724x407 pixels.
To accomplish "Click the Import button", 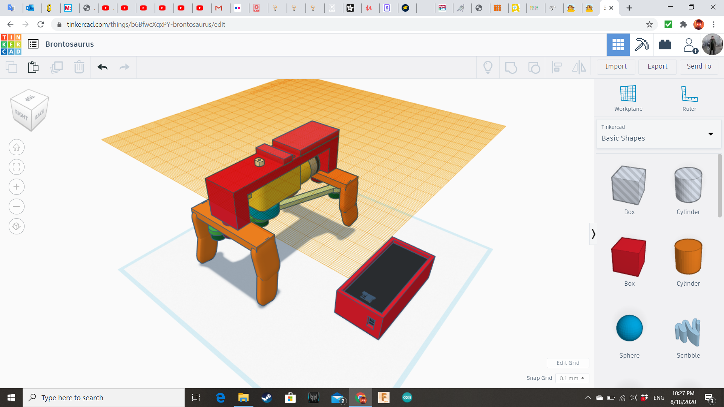I will pos(616,66).
